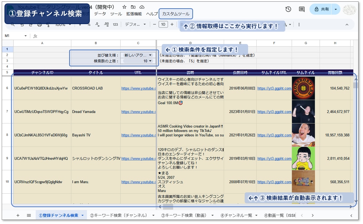Open CROSSROAD LAB thumbnail yt3.ggpht.com link

274,88
